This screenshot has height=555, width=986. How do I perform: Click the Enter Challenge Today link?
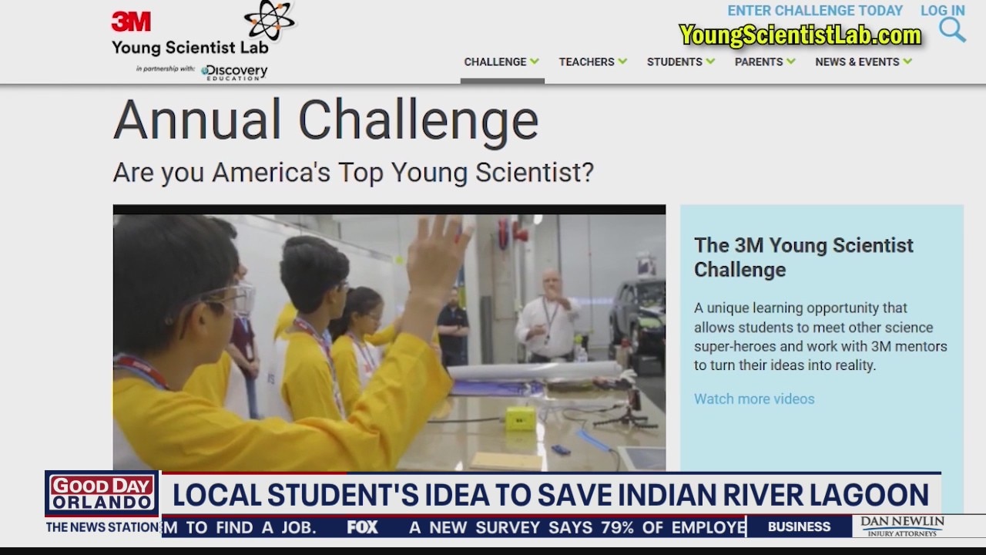click(x=815, y=11)
